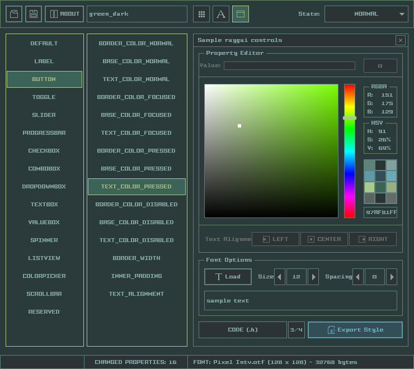Click the save style floppy disk icon
The width and height of the screenshot is (414, 369).
34,14
